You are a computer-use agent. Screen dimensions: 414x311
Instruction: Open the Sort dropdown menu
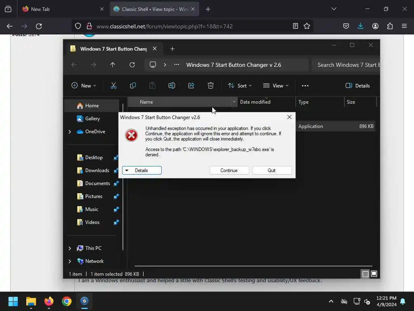(240, 86)
